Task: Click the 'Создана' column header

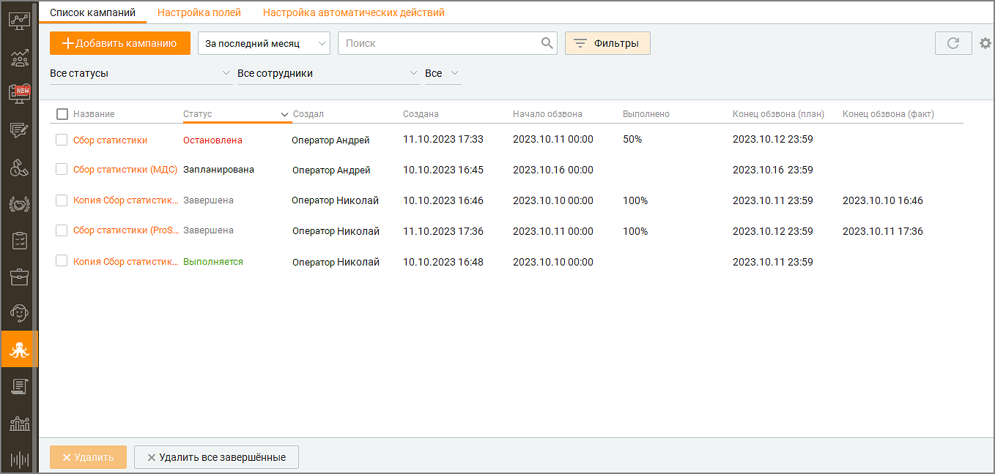Action: pos(421,114)
